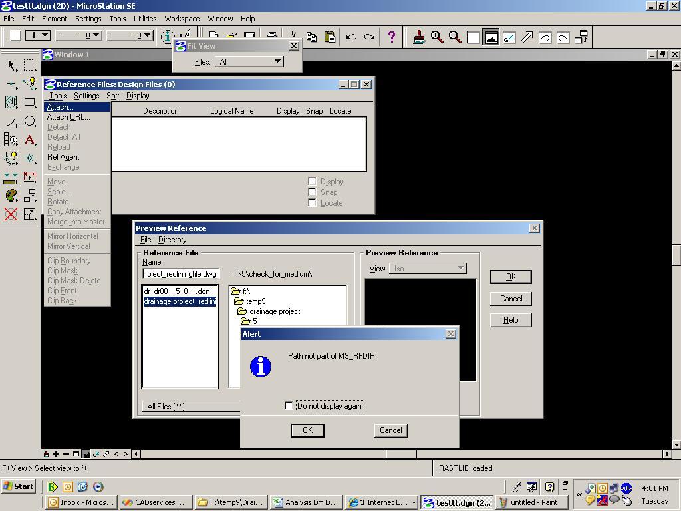Click the Paste clipboard toolbar icon

330,37
